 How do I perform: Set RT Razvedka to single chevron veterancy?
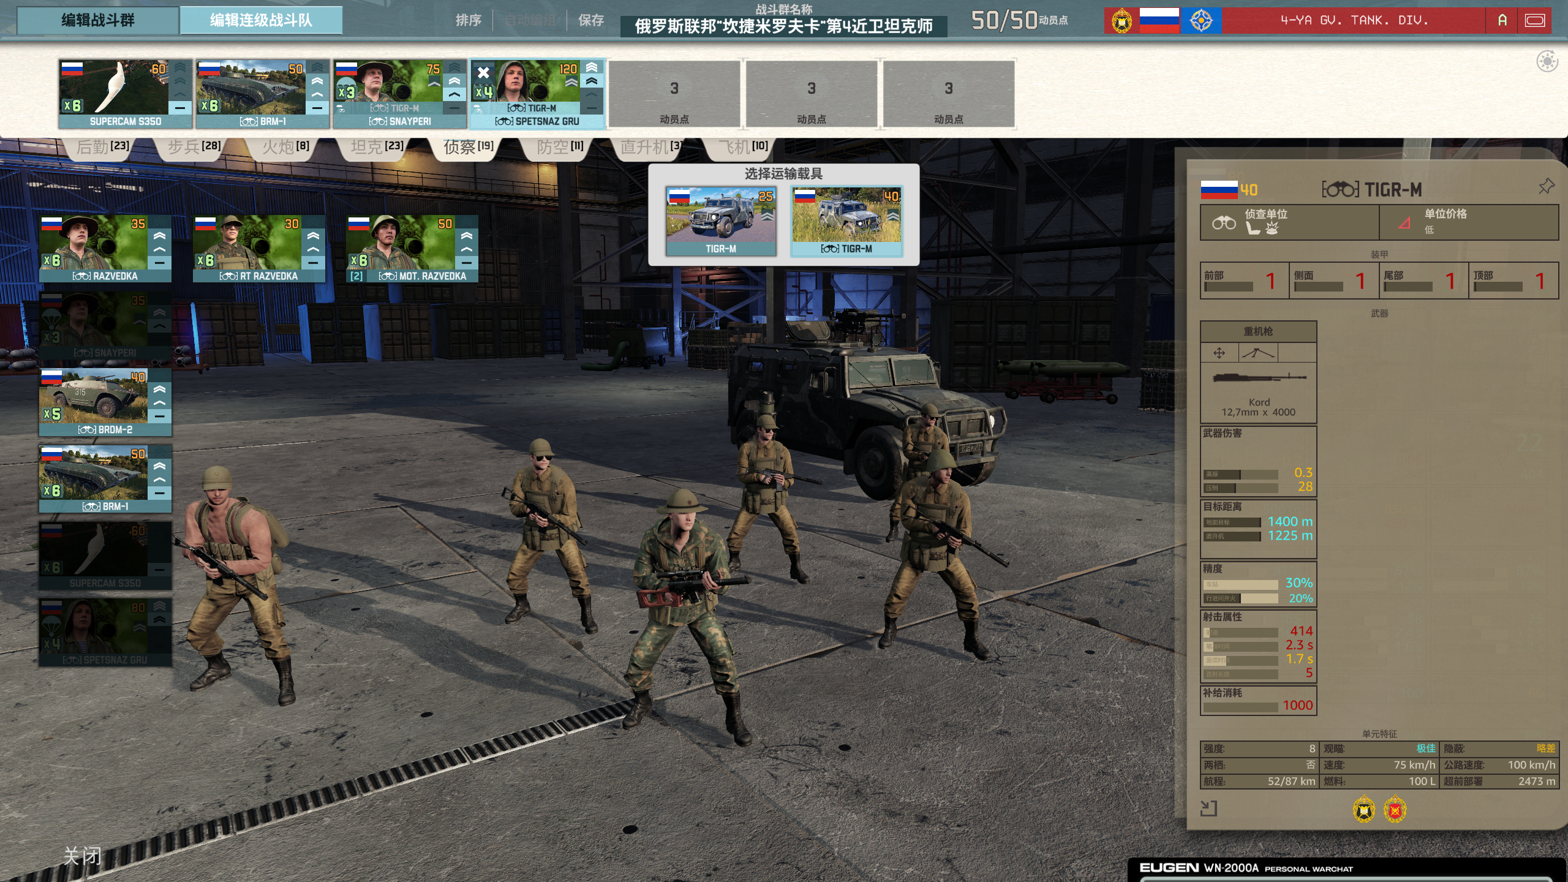[x=313, y=249]
